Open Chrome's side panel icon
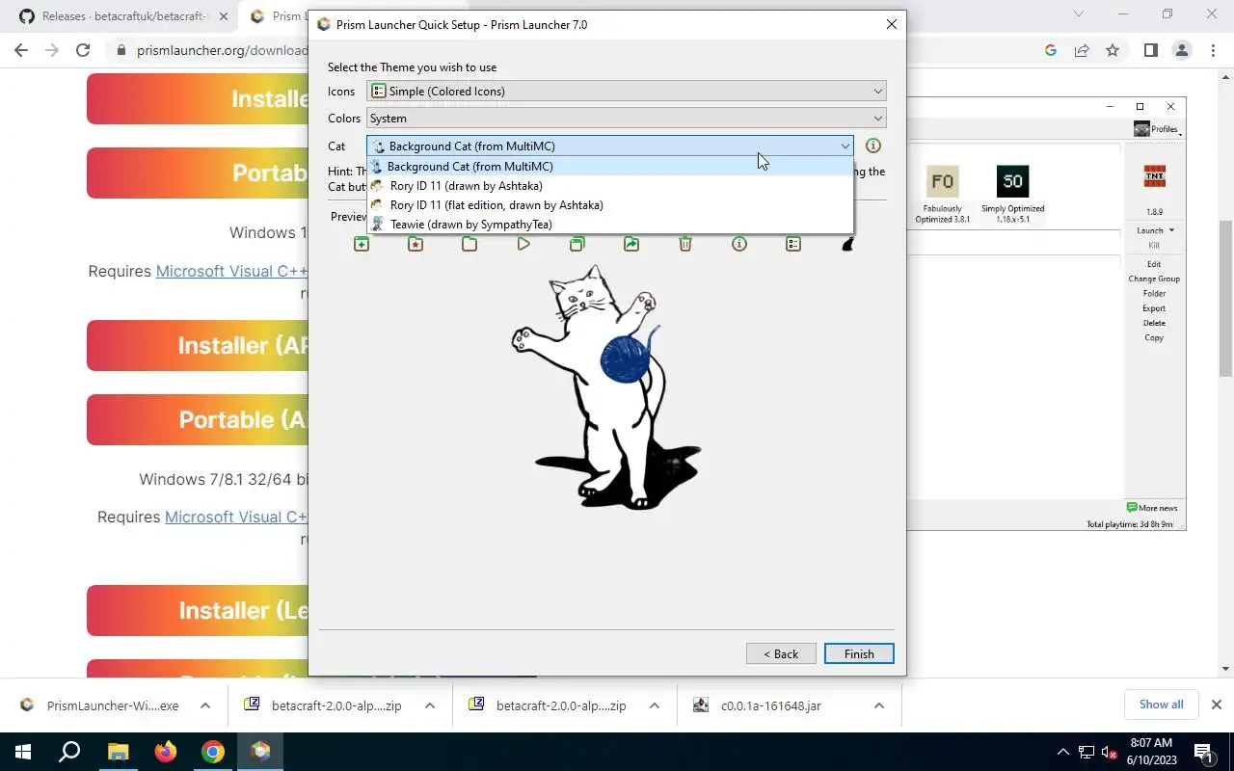Viewport: 1234px width, 771px height. (x=1150, y=50)
